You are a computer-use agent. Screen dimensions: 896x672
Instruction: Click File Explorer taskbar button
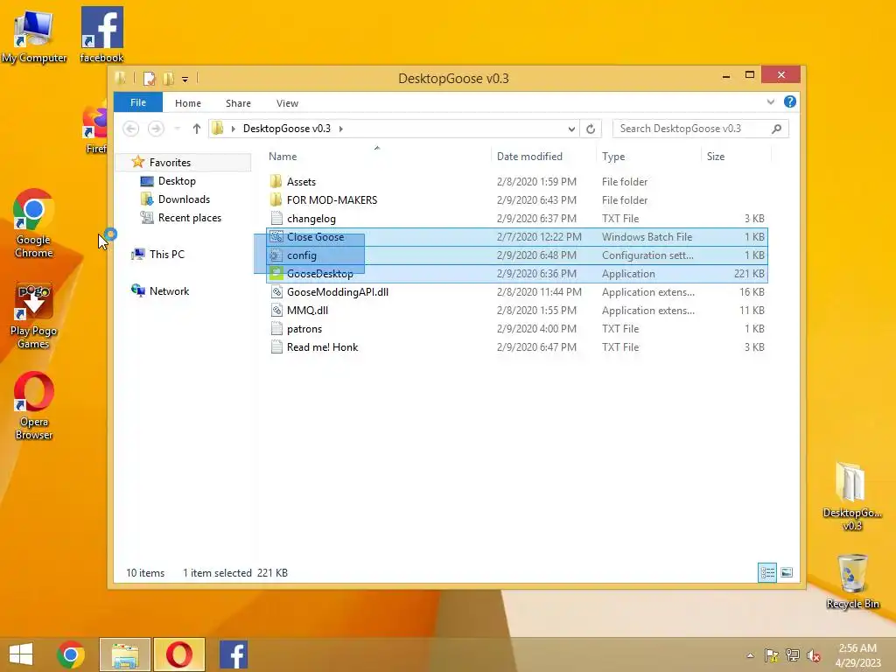pos(125,654)
